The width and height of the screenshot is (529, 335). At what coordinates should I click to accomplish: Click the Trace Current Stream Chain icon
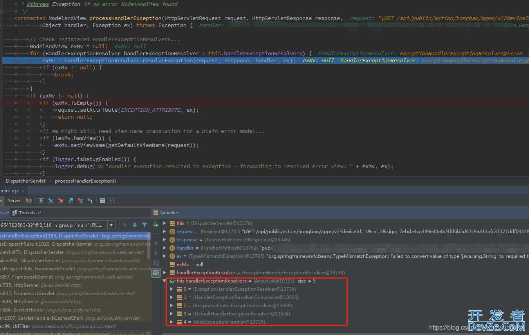(x=112, y=201)
